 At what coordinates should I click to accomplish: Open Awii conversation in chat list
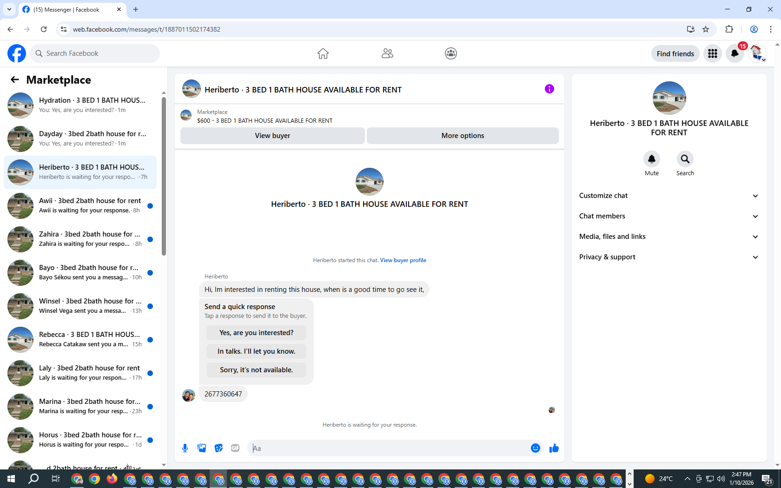coord(80,206)
